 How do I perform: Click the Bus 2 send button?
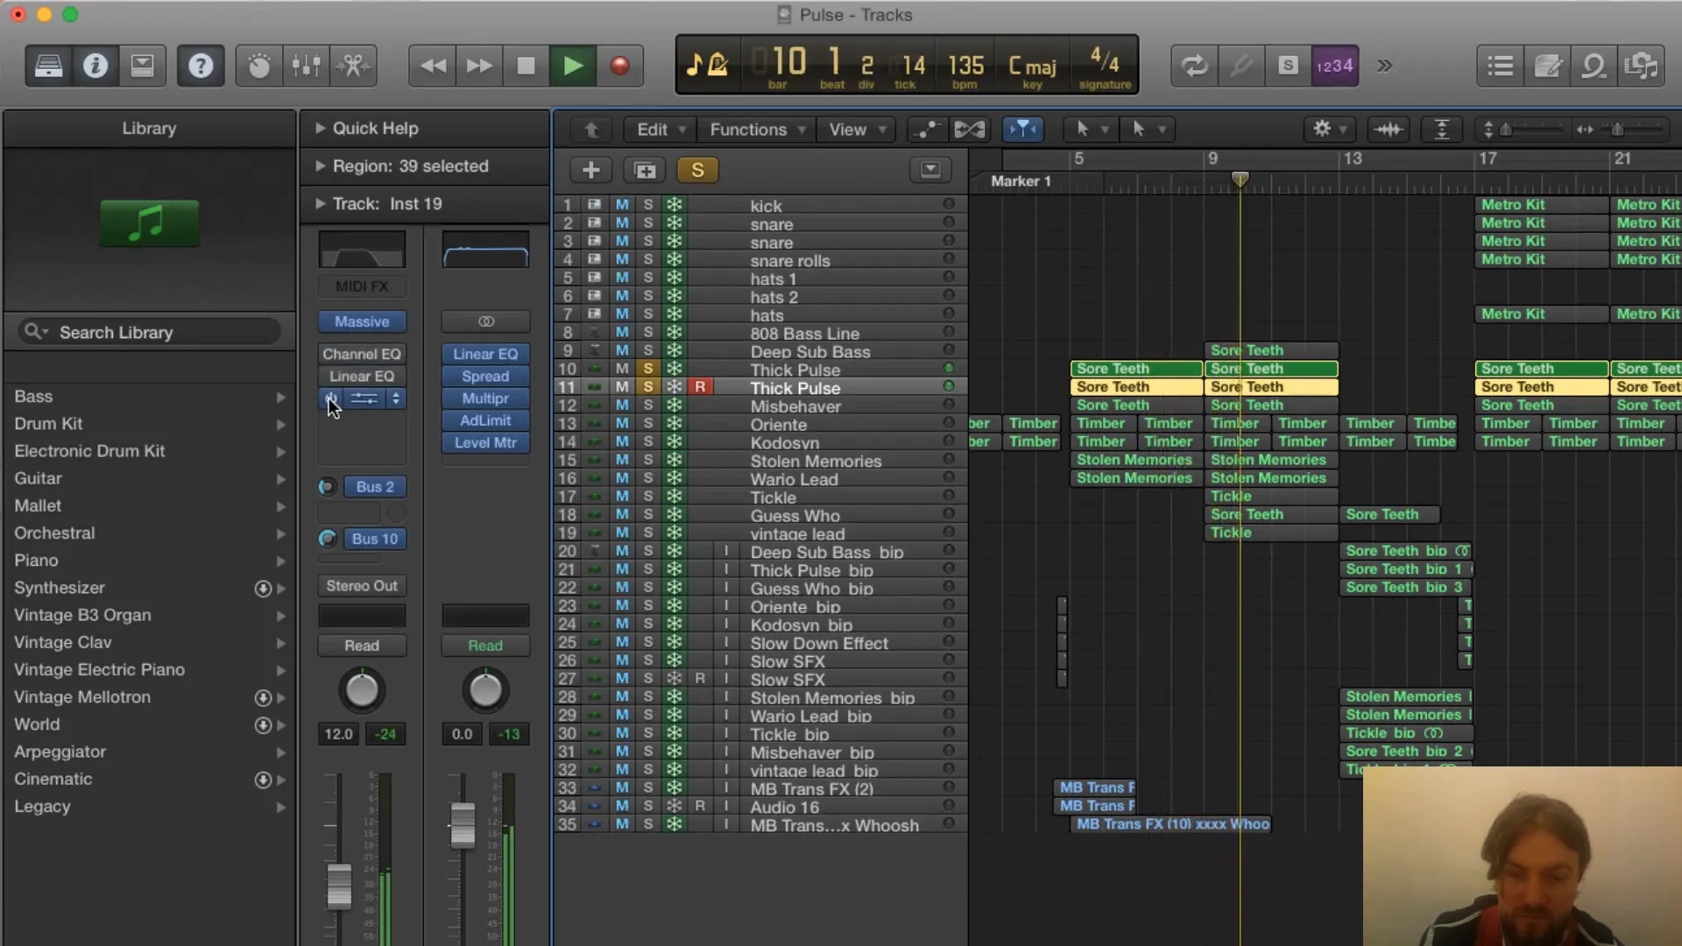(375, 487)
